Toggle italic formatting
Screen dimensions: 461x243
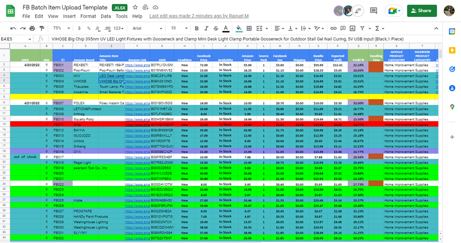point(206,28)
